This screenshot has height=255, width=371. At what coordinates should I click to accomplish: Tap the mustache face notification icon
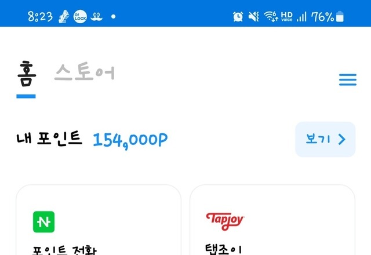click(x=97, y=17)
